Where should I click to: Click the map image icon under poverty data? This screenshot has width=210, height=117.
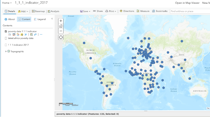(x=32, y=34)
